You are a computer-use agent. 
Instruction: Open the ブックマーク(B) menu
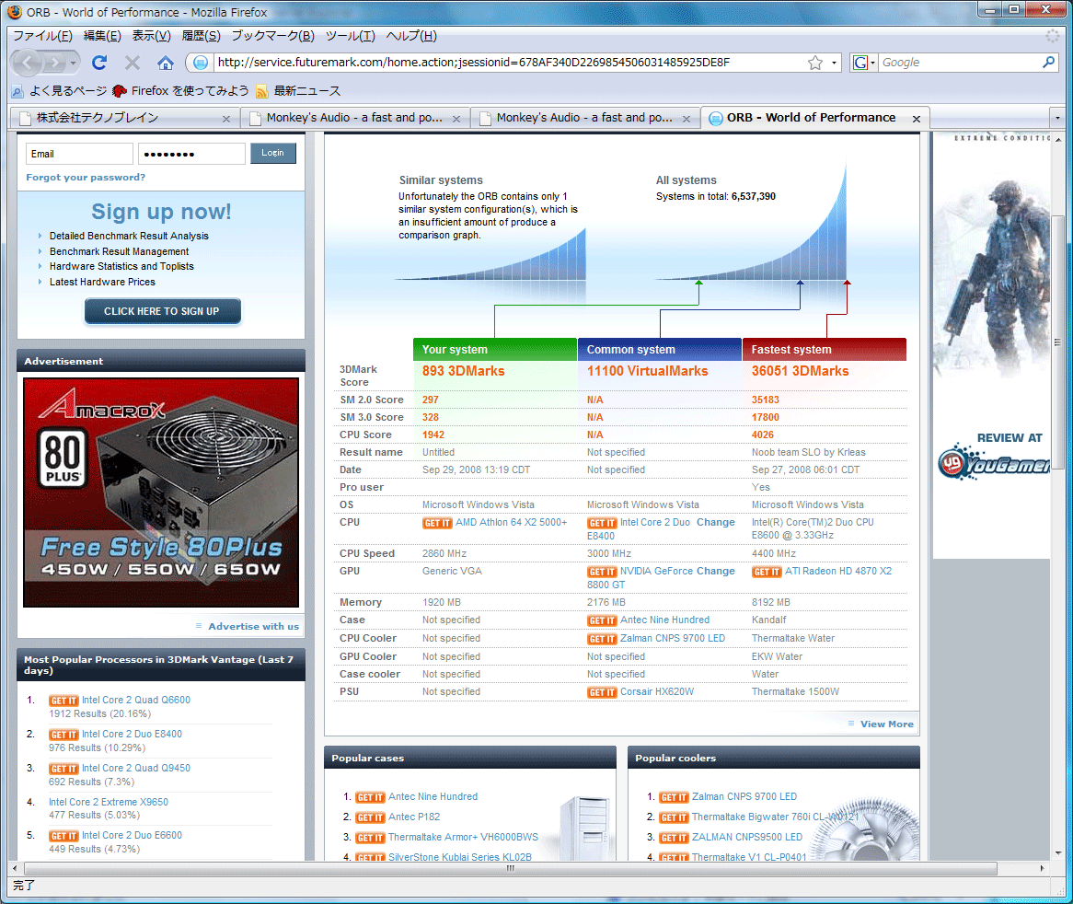[273, 36]
